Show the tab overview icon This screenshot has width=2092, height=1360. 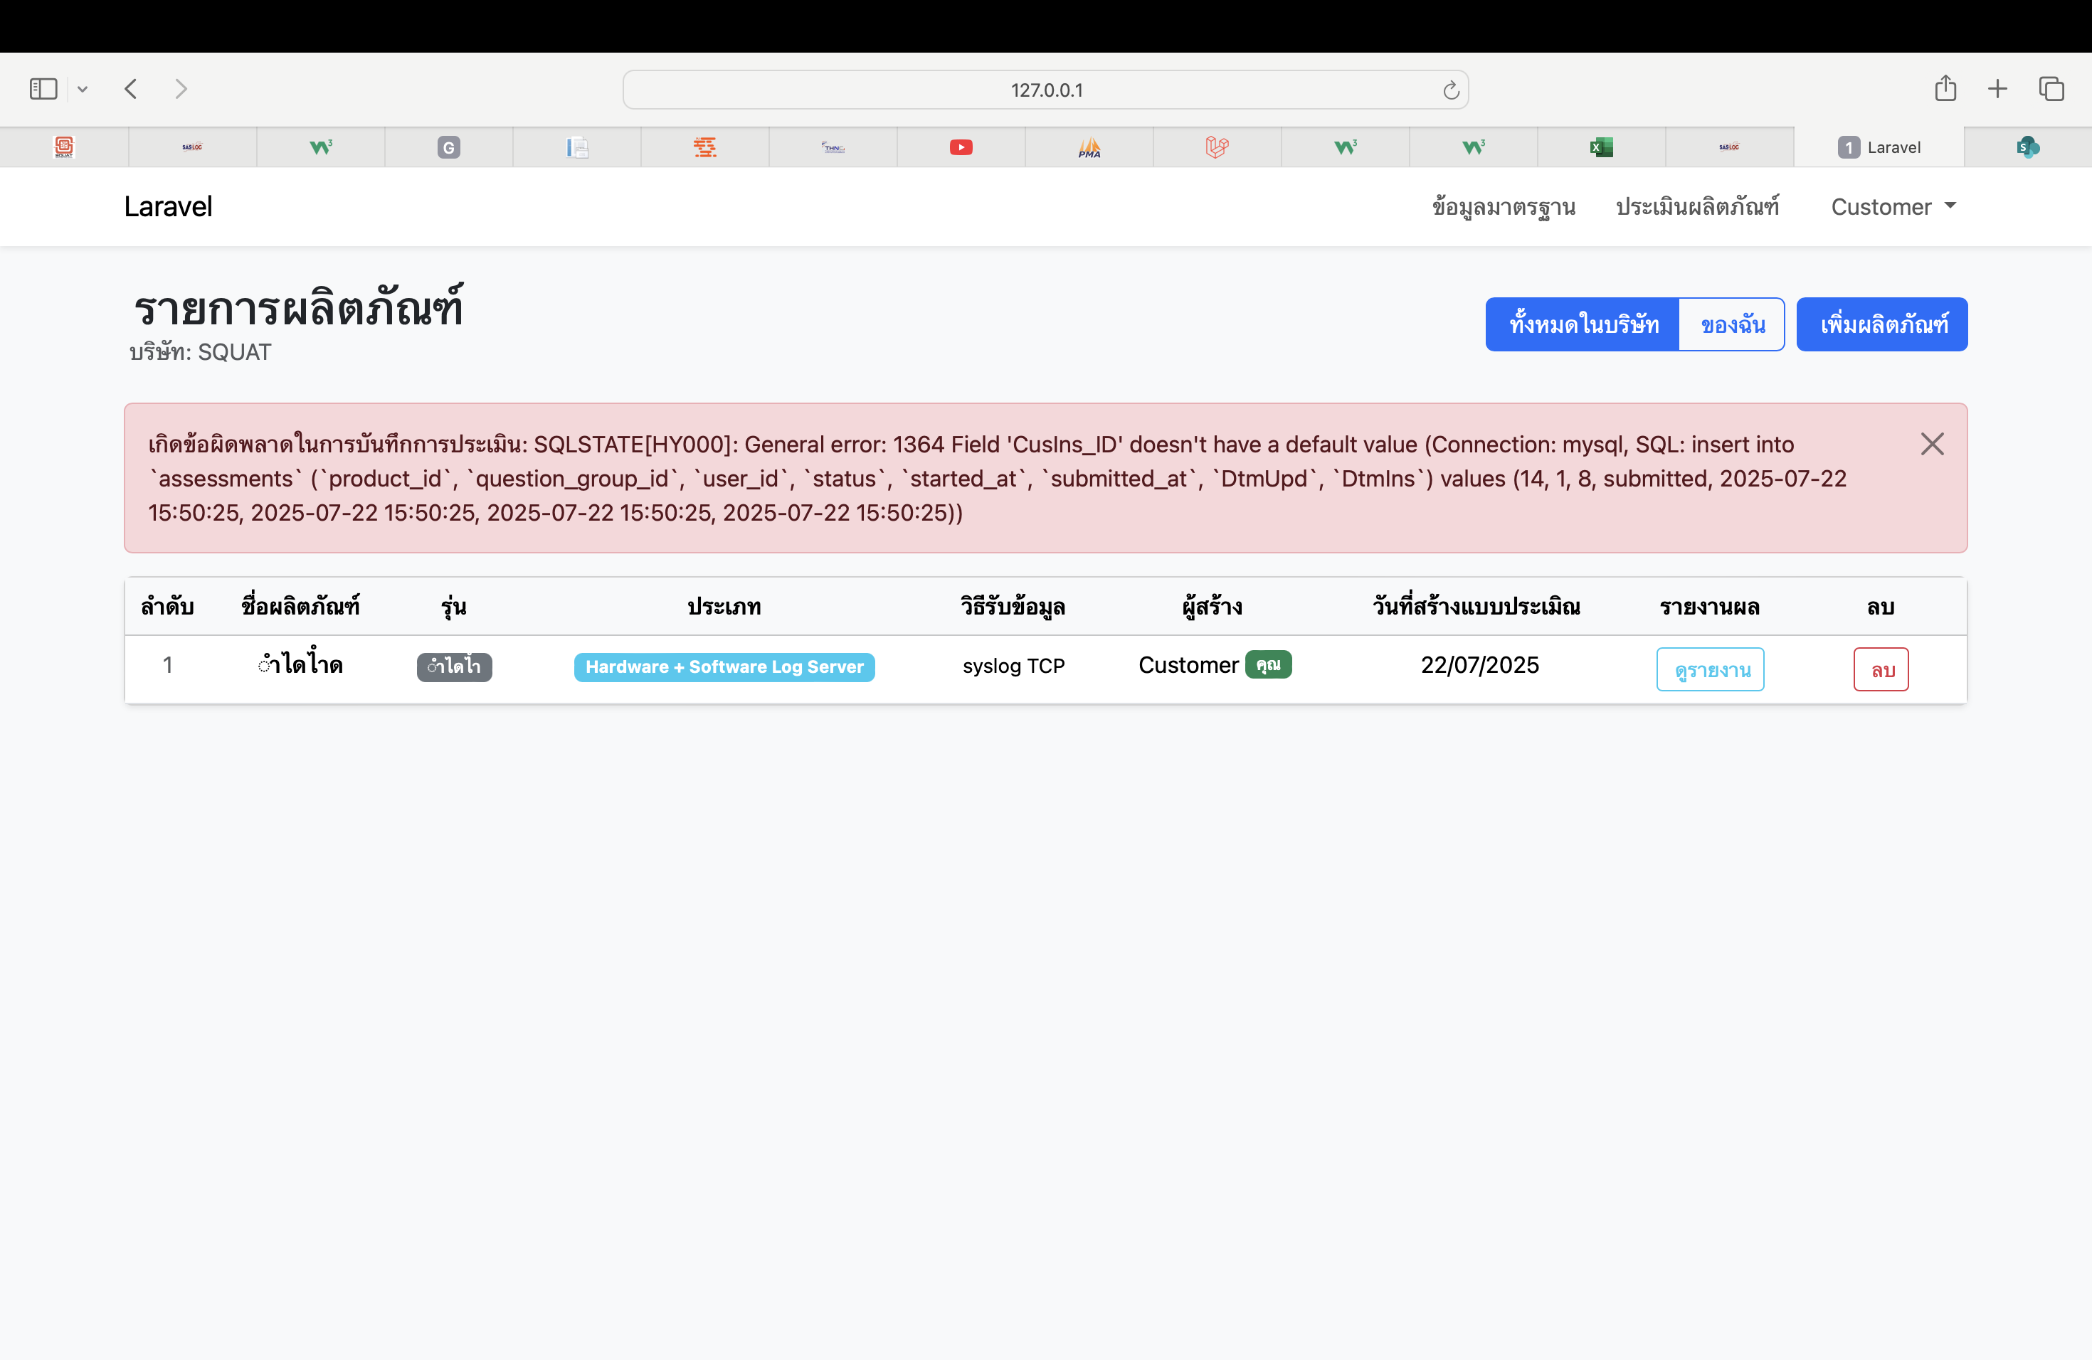point(2051,89)
